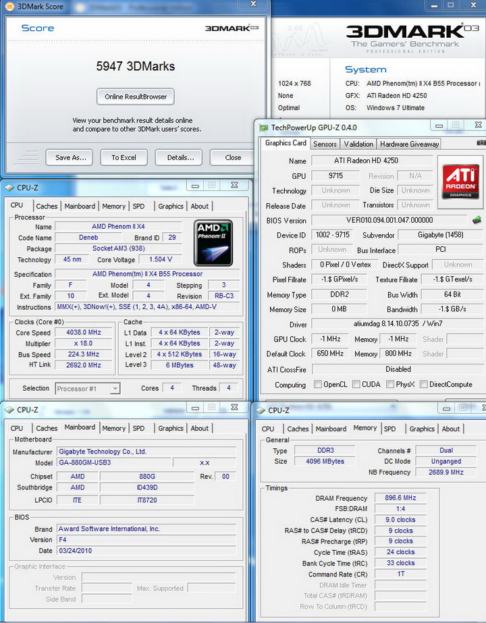Click the Memory CPU-Z window title icon
Viewport: 486px width, 623px height.
pyautogui.click(x=261, y=410)
